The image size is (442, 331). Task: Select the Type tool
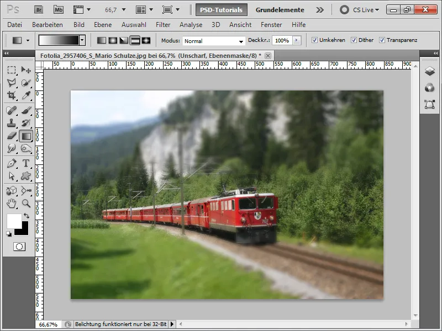tap(26, 163)
